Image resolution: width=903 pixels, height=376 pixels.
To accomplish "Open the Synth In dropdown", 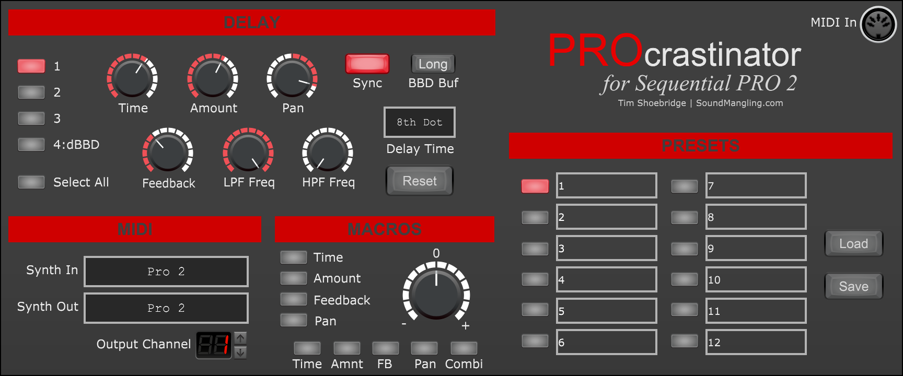I will [166, 272].
